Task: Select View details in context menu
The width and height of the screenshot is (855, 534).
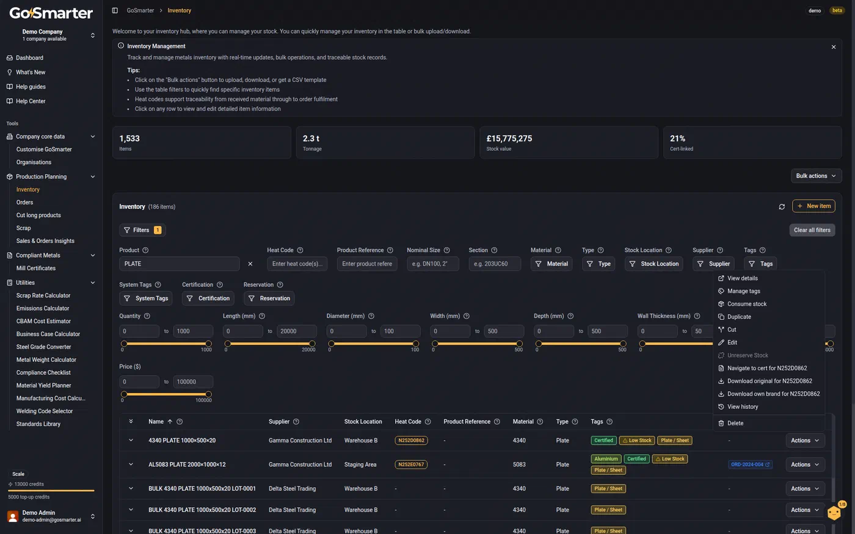Action: 769,278
